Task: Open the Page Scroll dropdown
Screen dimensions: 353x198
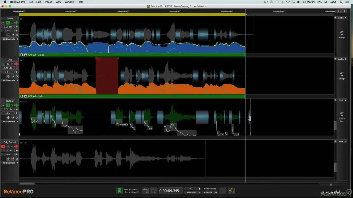Action: pos(193,193)
